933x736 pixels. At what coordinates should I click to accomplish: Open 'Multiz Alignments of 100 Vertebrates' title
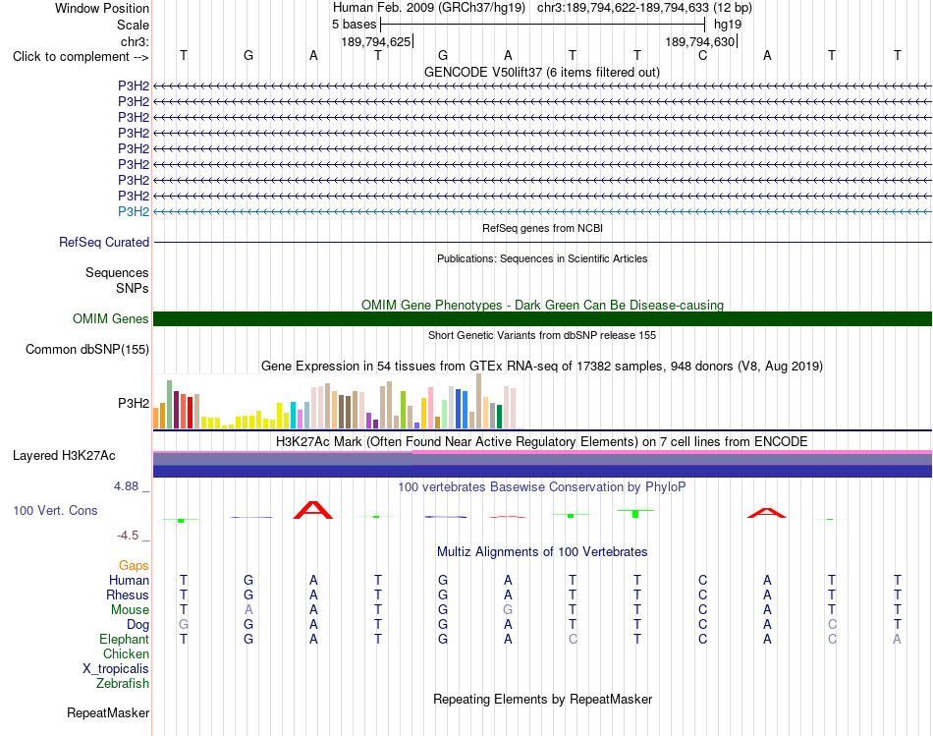point(542,552)
